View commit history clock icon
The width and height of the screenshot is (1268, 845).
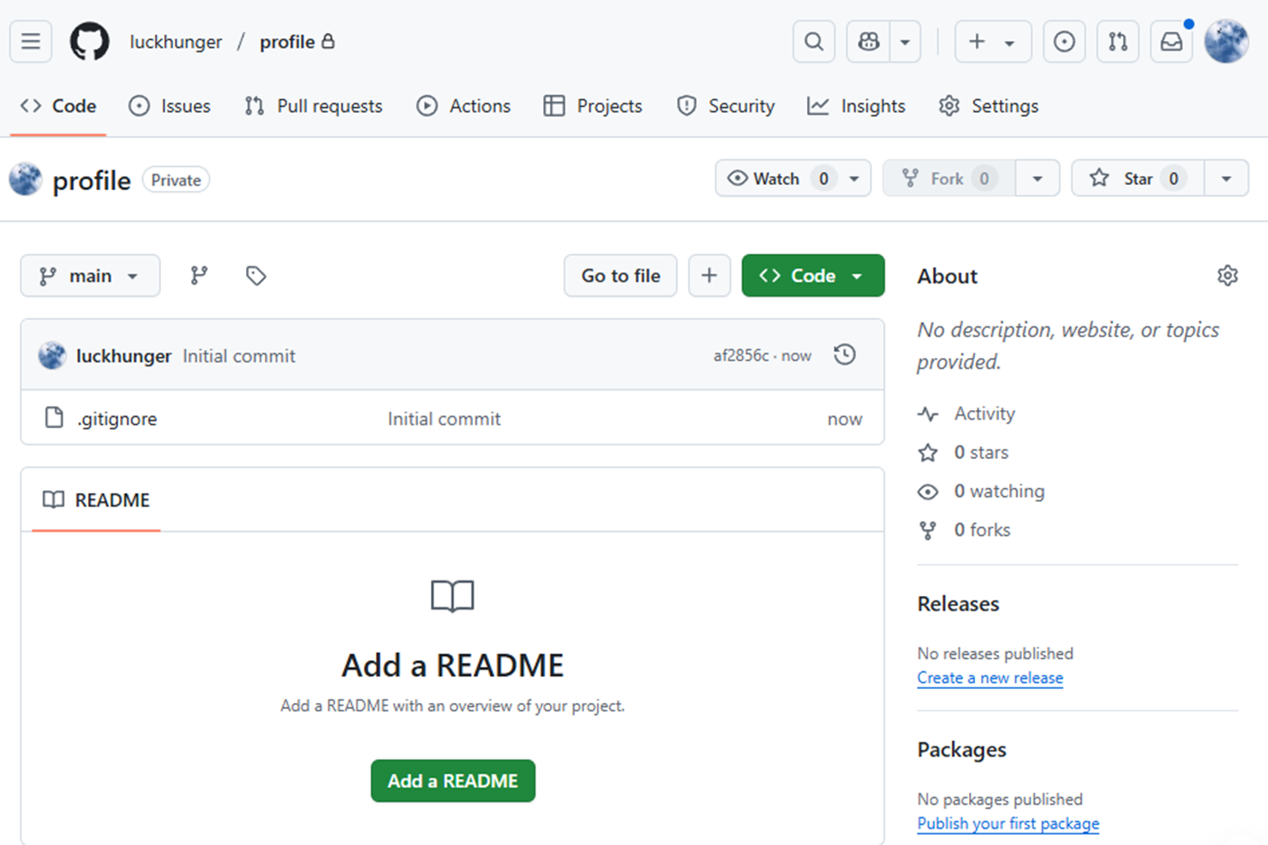click(845, 354)
